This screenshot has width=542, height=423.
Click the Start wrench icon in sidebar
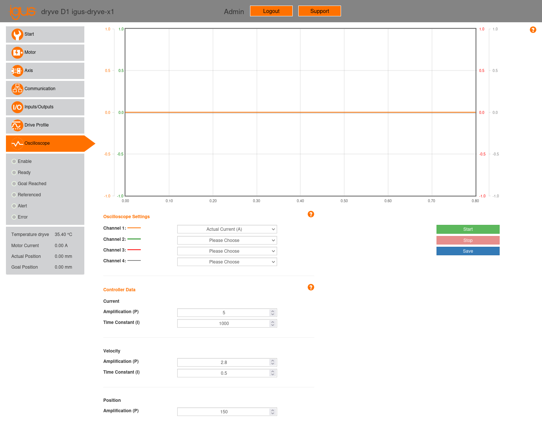click(x=17, y=35)
